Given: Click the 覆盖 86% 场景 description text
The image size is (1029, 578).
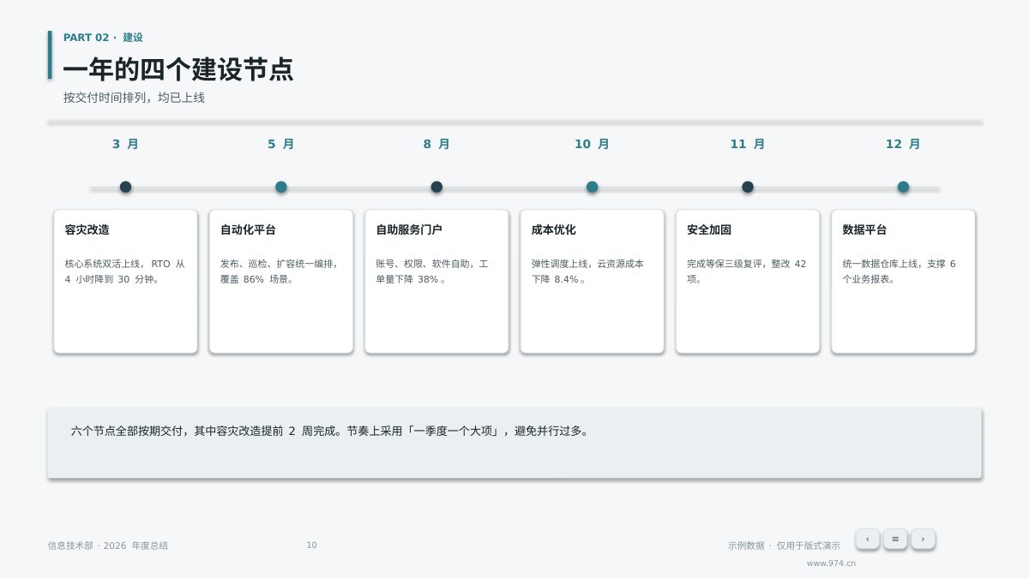Looking at the screenshot, I should pyautogui.click(x=257, y=279).
